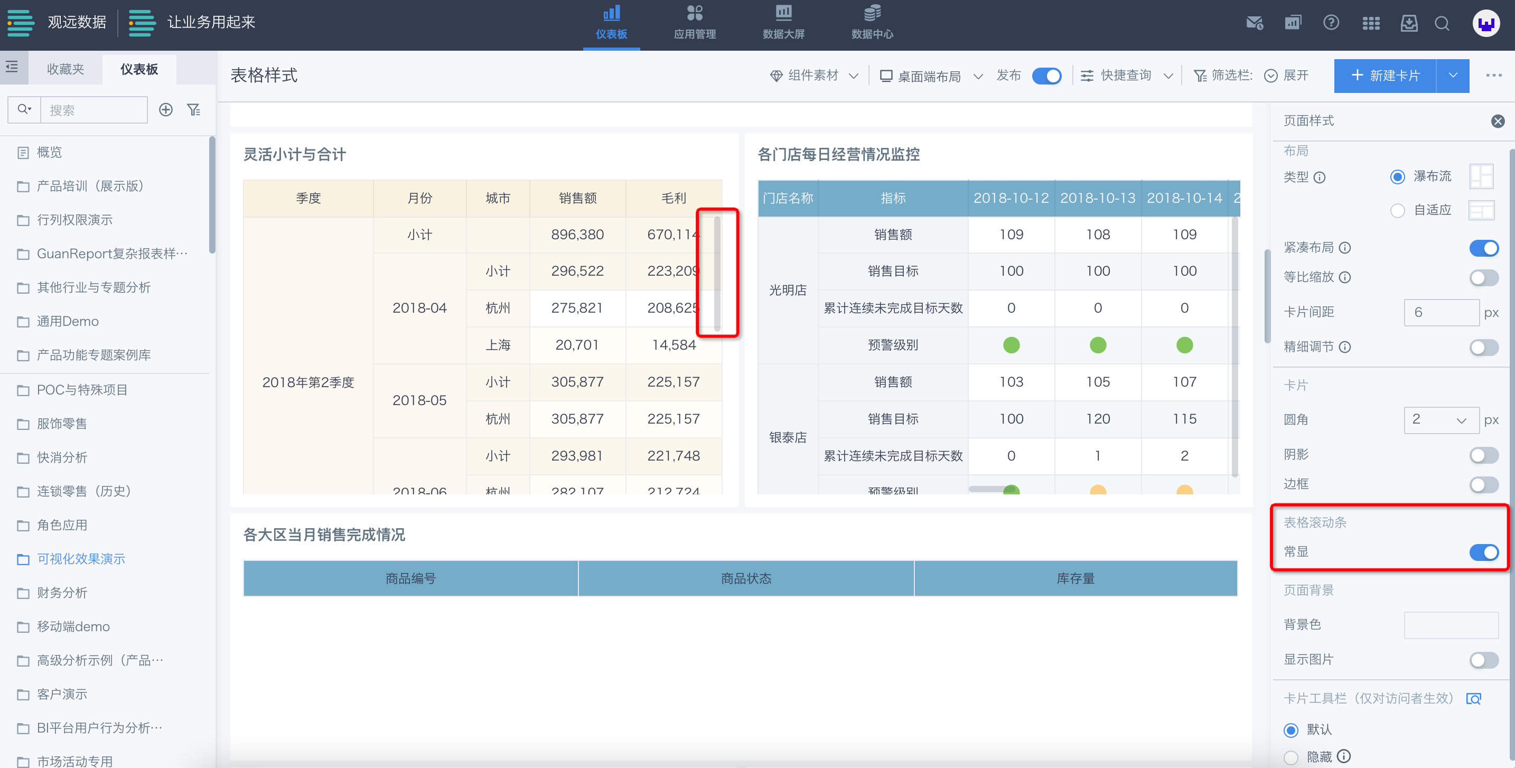Click the 新建卡片 button
This screenshot has width=1515, height=768.
point(1385,76)
